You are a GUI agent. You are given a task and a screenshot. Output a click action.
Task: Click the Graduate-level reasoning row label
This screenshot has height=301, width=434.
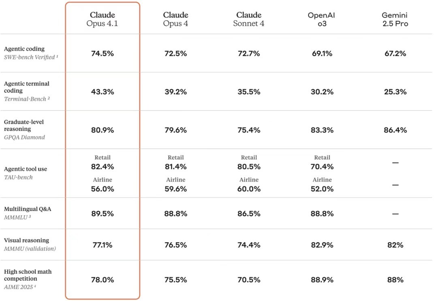(x=24, y=125)
